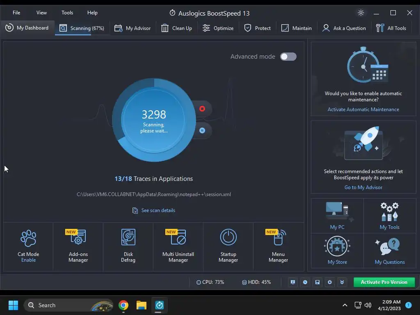Click the scanned file path text
The width and height of the screenshot is (420, 315).
point(154,194)
